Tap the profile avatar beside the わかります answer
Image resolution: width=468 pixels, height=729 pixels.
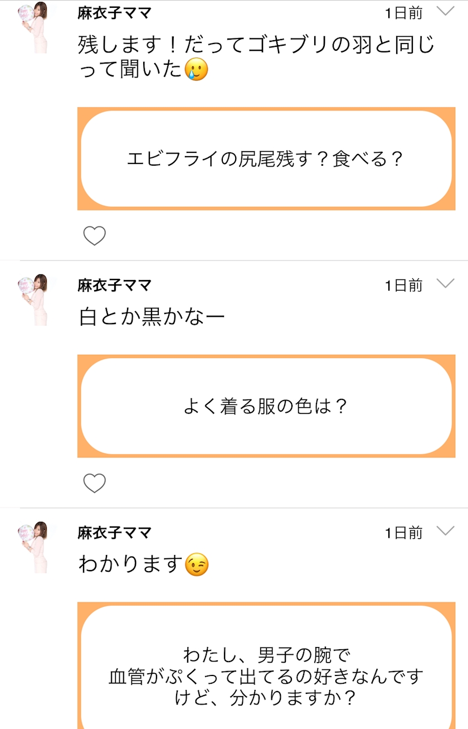(35, 547)
